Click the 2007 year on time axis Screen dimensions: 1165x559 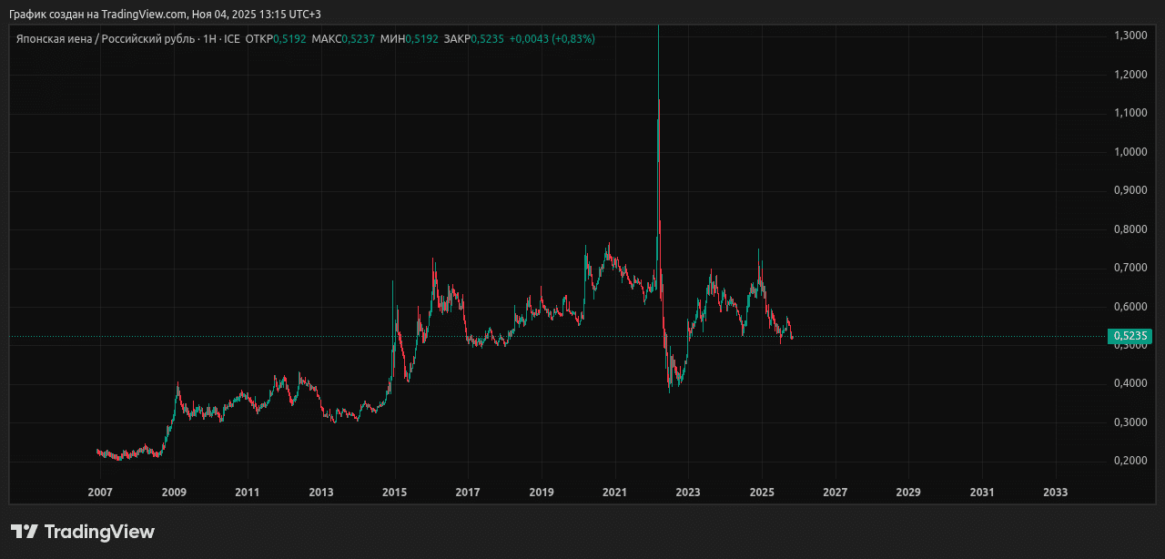point(100,493)
